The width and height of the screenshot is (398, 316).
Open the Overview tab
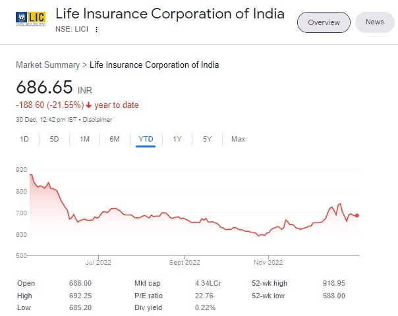coord(324,22)
